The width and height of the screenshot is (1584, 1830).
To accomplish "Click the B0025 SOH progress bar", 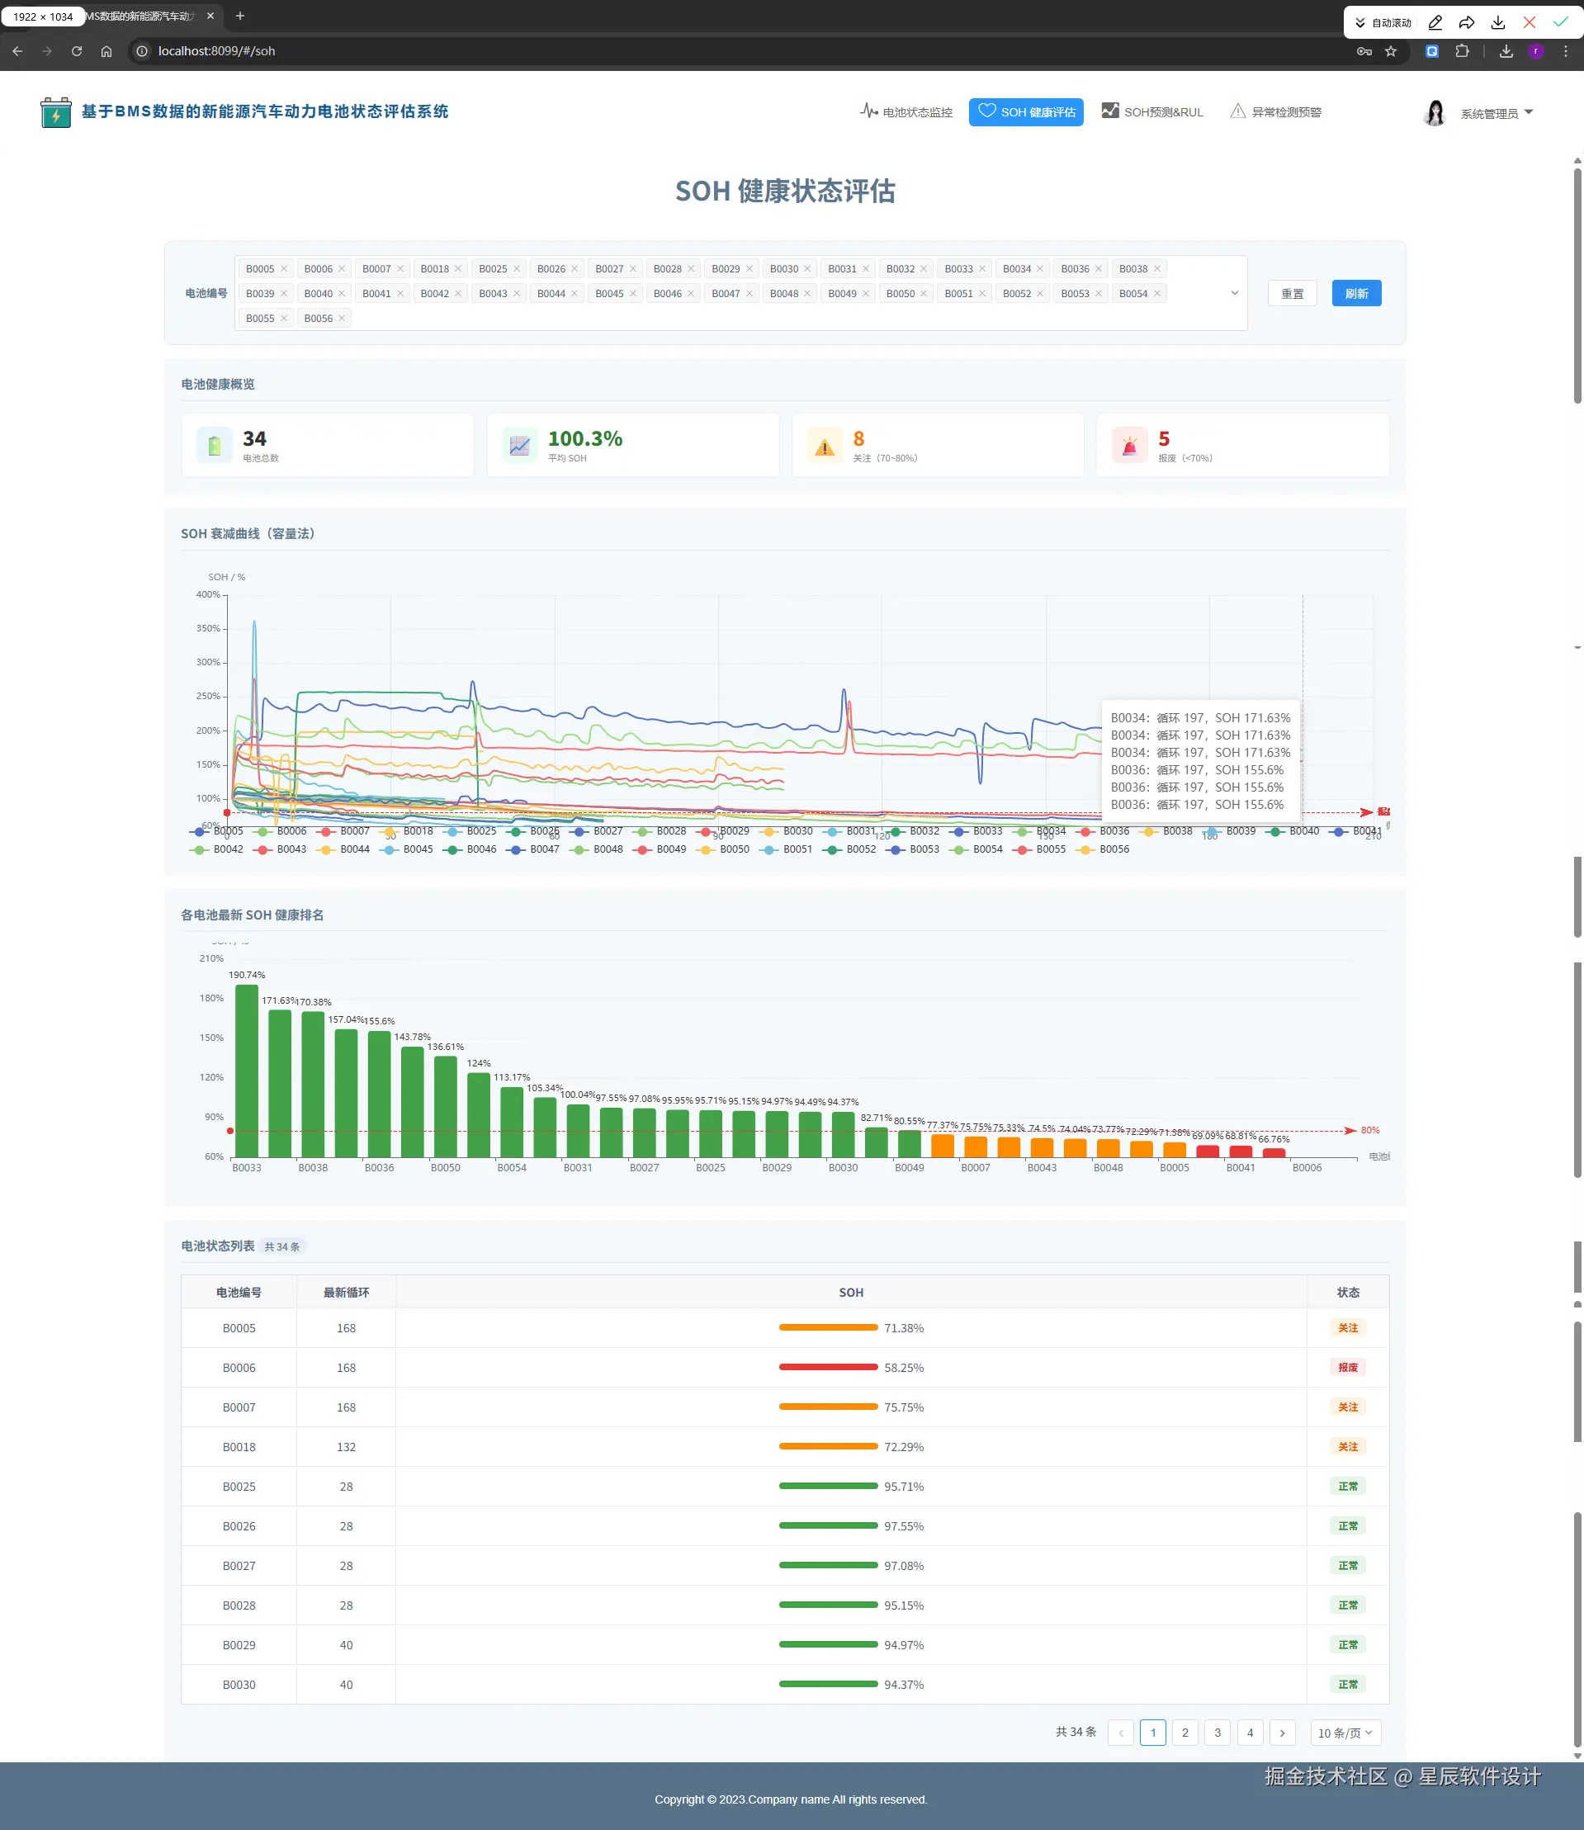I will (828, 1486).
